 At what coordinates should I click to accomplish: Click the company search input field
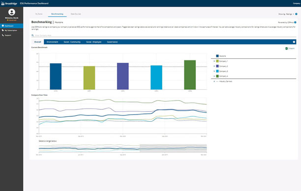(164, 35)
